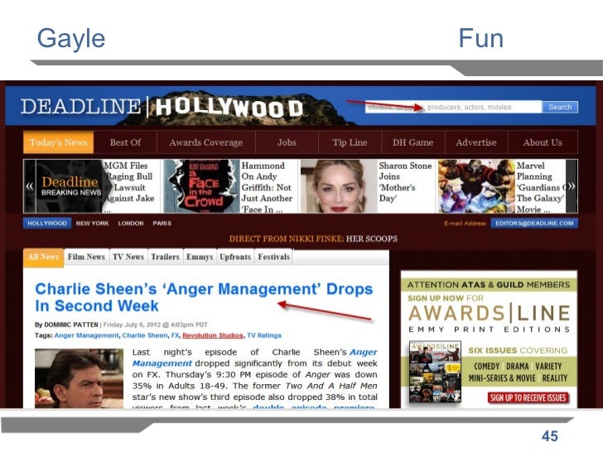603x452 pixels.
Task: Open the Charlie Sheen article photo
Action: (x=80, y=378)
